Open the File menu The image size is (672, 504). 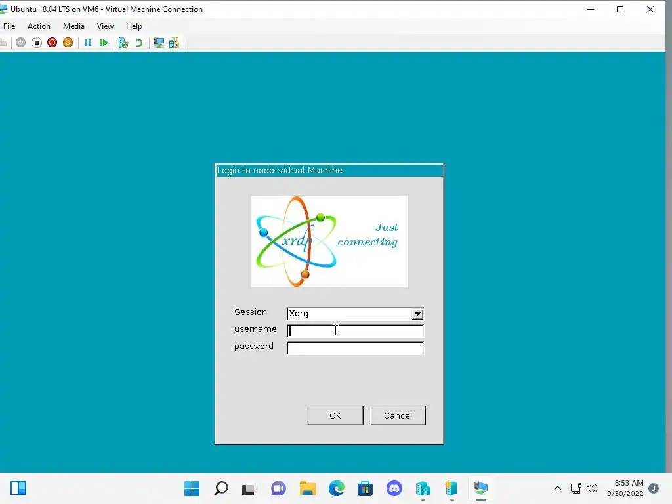[x=9, y=26]
